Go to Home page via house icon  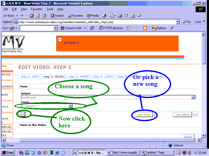tap(44, 16)
